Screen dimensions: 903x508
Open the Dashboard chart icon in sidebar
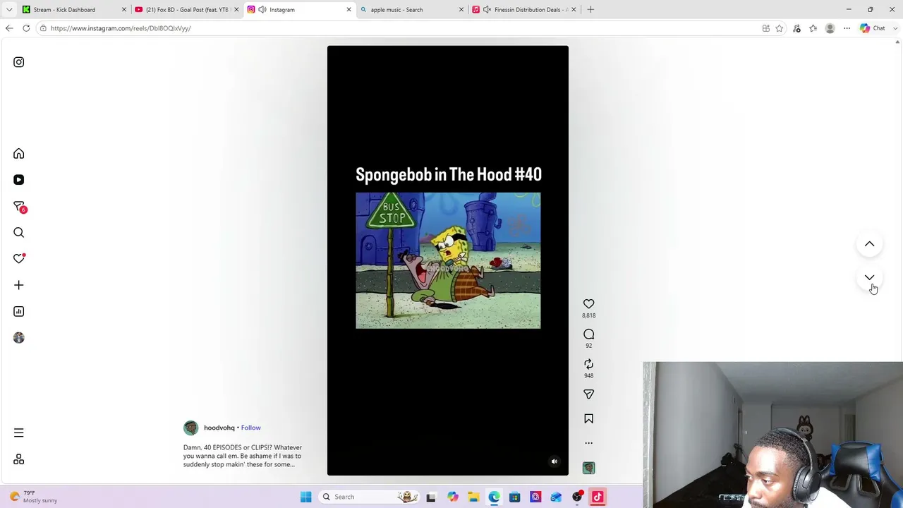tap(19, 311)
